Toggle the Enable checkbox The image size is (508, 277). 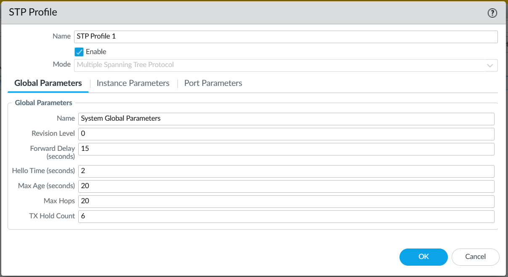tap(79, 52)
